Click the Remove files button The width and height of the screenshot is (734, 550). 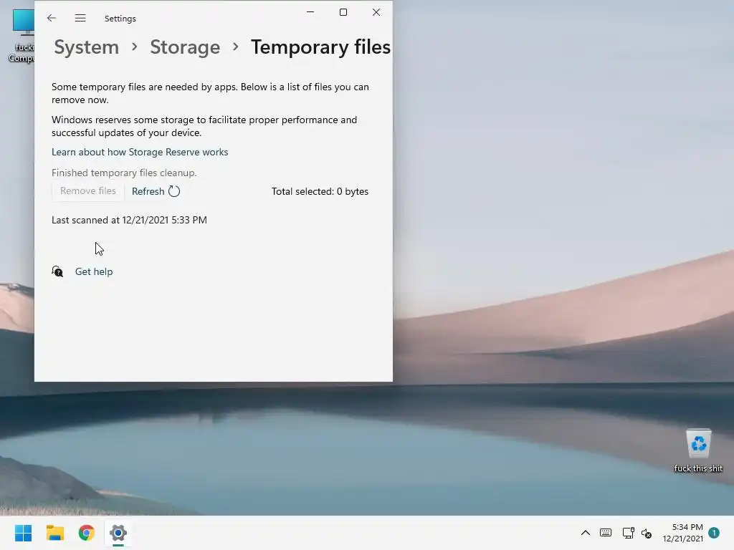[x=88, y=190]
